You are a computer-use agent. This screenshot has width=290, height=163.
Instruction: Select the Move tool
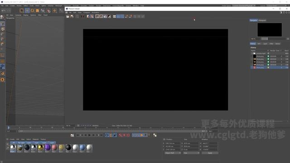point(27,10)
